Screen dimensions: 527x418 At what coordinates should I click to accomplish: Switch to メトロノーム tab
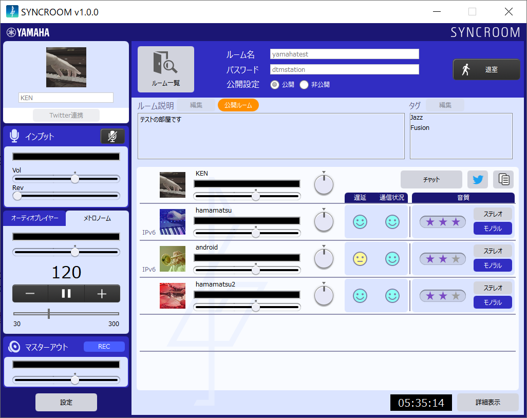click(x=97, y=218)
